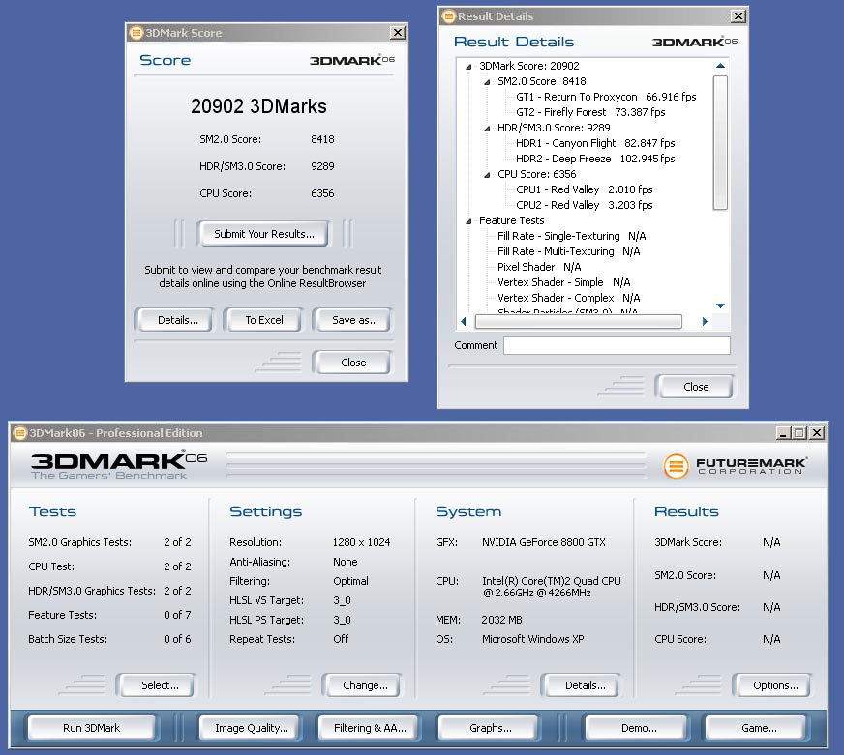Collapse the SM2.0 Score tree node
844x755 pixels.
click(488, 82)
